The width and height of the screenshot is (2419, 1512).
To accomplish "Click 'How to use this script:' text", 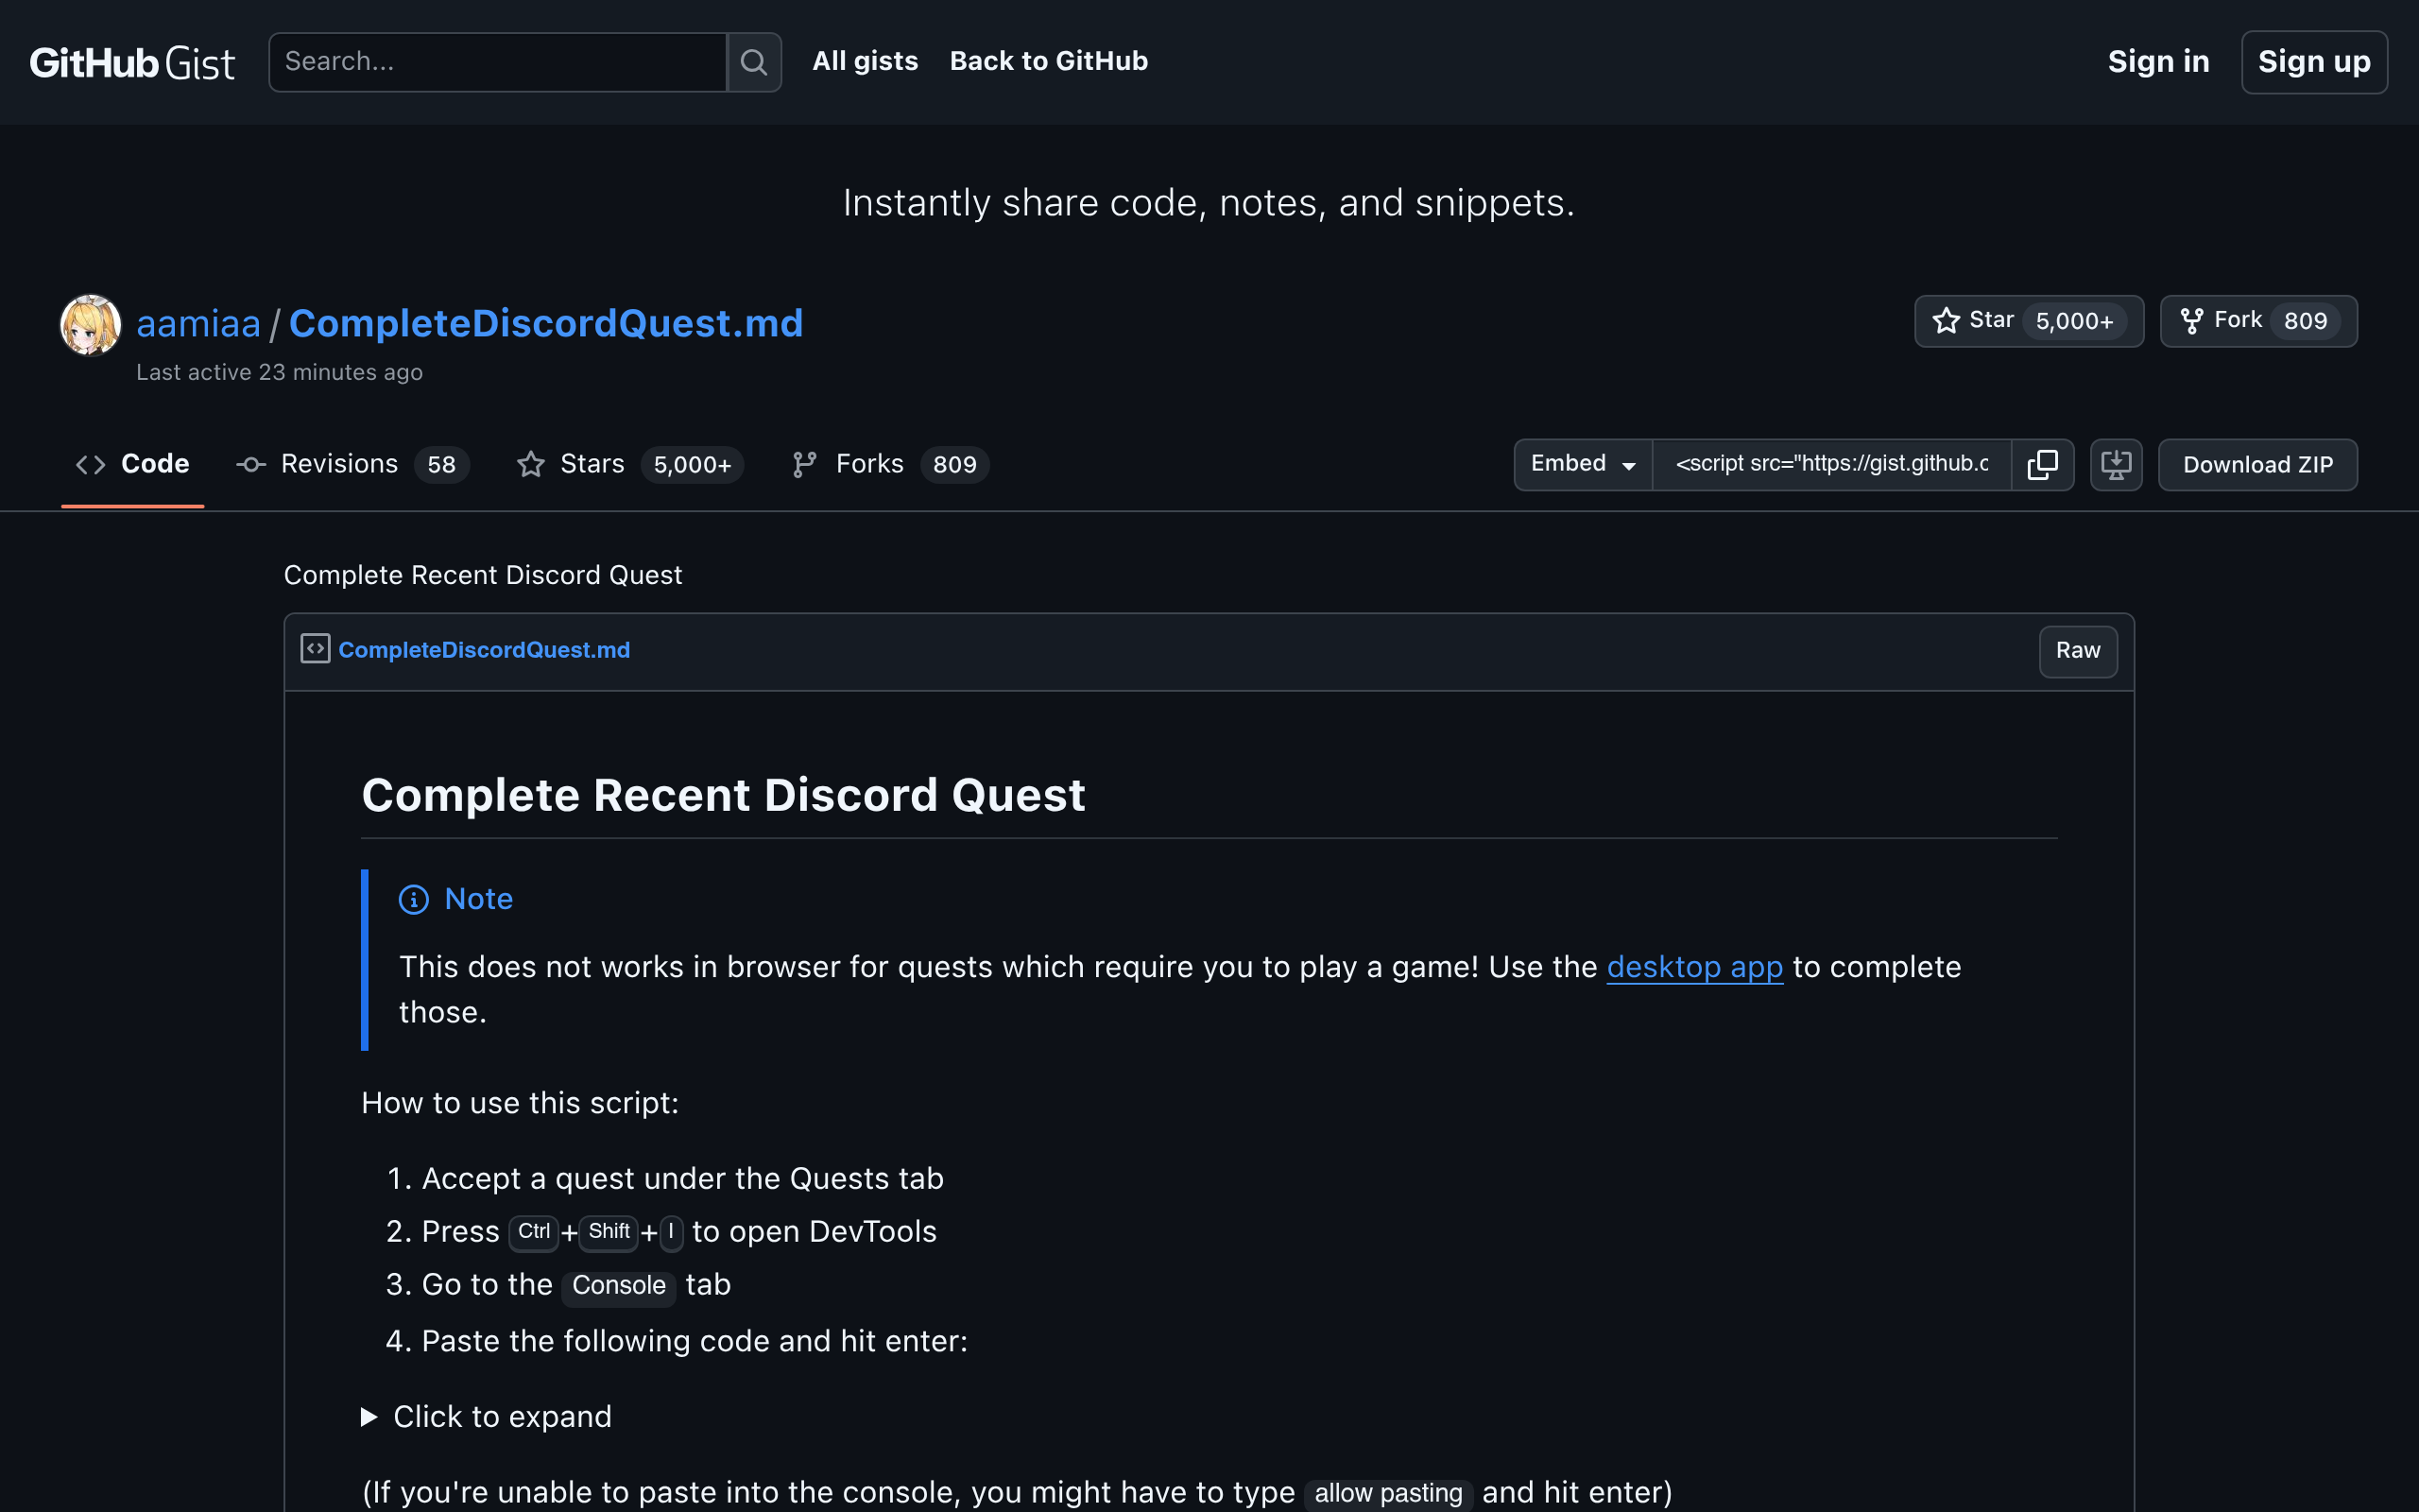I will (520, 1103).
